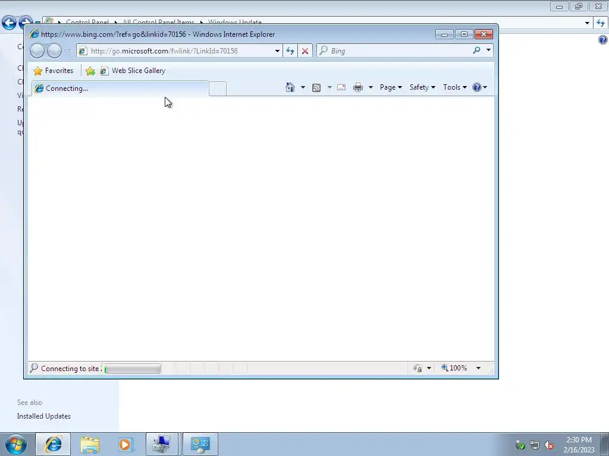Open Control Panel address history dropdown
The image size is (609, 456).
click(587, 23)
